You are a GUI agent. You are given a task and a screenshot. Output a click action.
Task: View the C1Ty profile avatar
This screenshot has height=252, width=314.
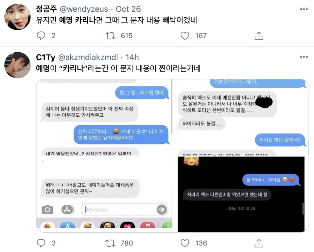coord(17,65)
